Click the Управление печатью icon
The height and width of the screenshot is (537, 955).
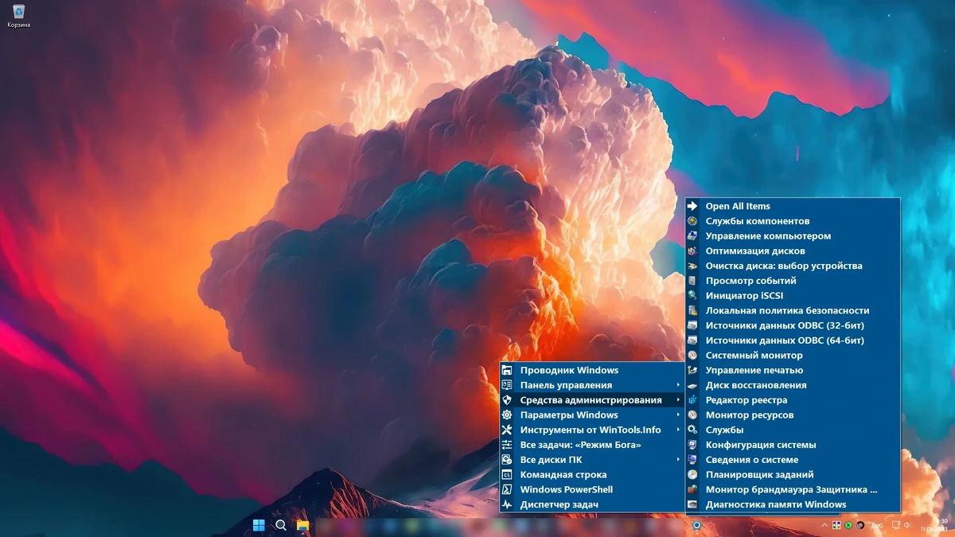point(692,370)
